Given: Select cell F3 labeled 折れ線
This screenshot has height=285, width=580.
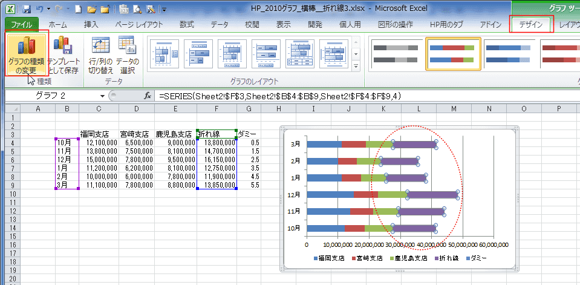Looking at the screenshot, I should click(216, 134).
